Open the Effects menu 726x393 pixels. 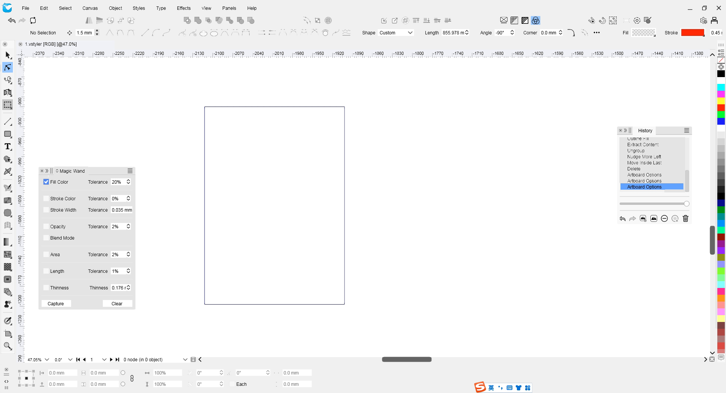pyautogui.click(x=183, y=8)
